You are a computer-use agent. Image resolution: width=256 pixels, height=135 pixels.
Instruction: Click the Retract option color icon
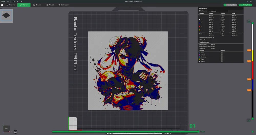tap(199, 55)
